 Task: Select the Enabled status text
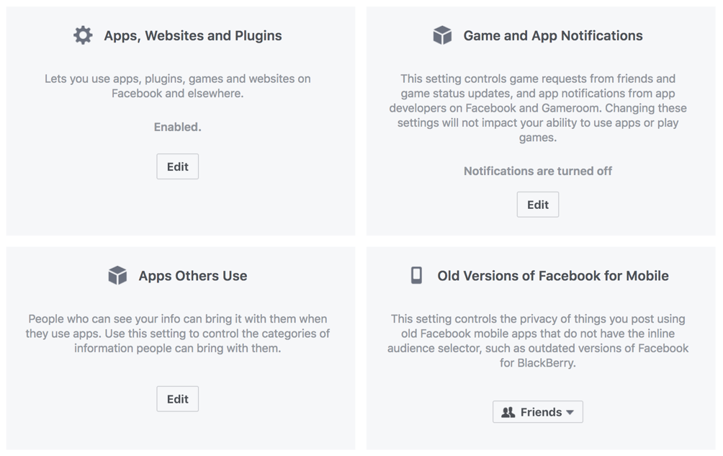tap(177, 127)
